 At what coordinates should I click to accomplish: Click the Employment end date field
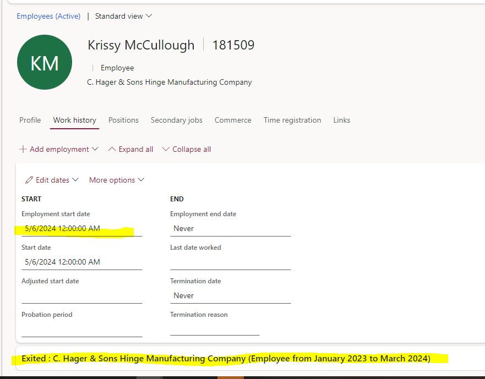(x=231, y=229)
